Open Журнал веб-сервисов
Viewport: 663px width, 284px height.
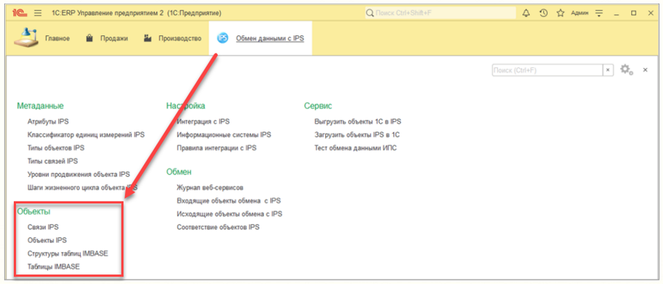(x=210, y=187)
